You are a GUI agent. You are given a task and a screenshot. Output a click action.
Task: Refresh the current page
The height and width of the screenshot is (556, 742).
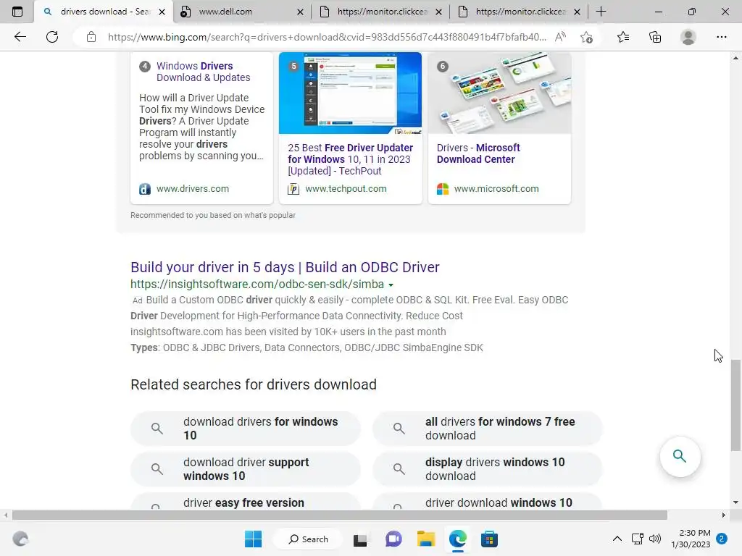(x=52, y=37)
